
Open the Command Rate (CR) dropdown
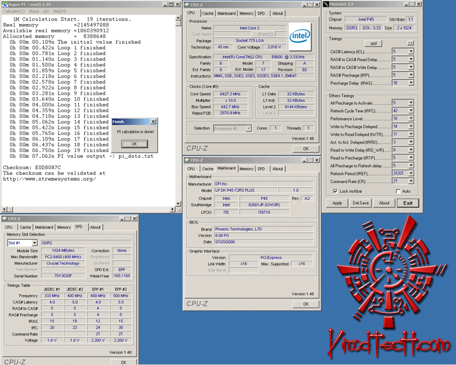coord(411,181)
